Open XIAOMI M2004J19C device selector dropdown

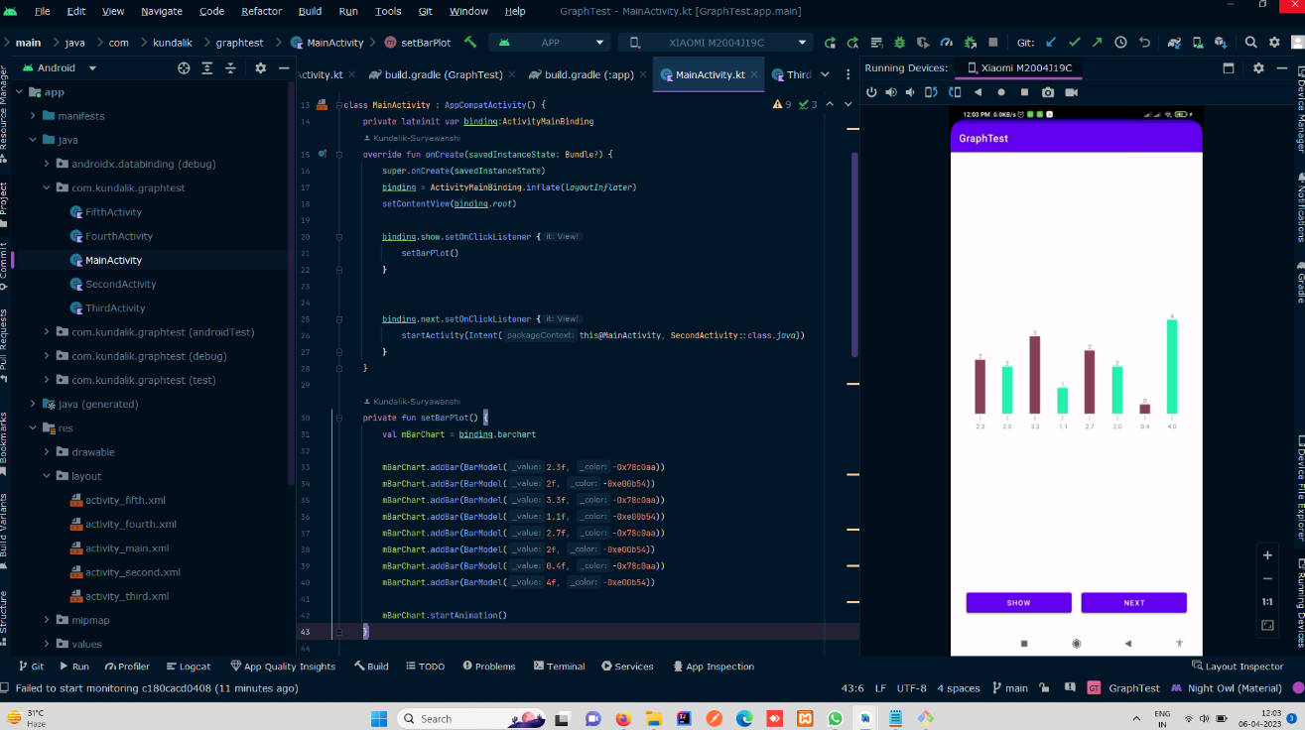click(715, 43)
